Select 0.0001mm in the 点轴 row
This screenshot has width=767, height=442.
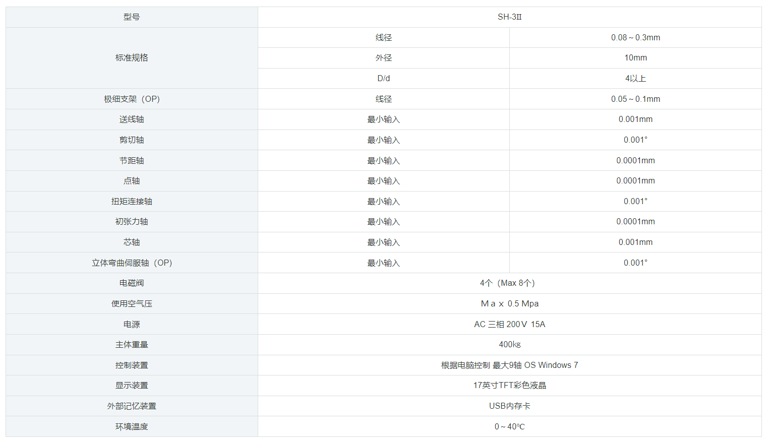pyautogui.click(x=635, y=181)
